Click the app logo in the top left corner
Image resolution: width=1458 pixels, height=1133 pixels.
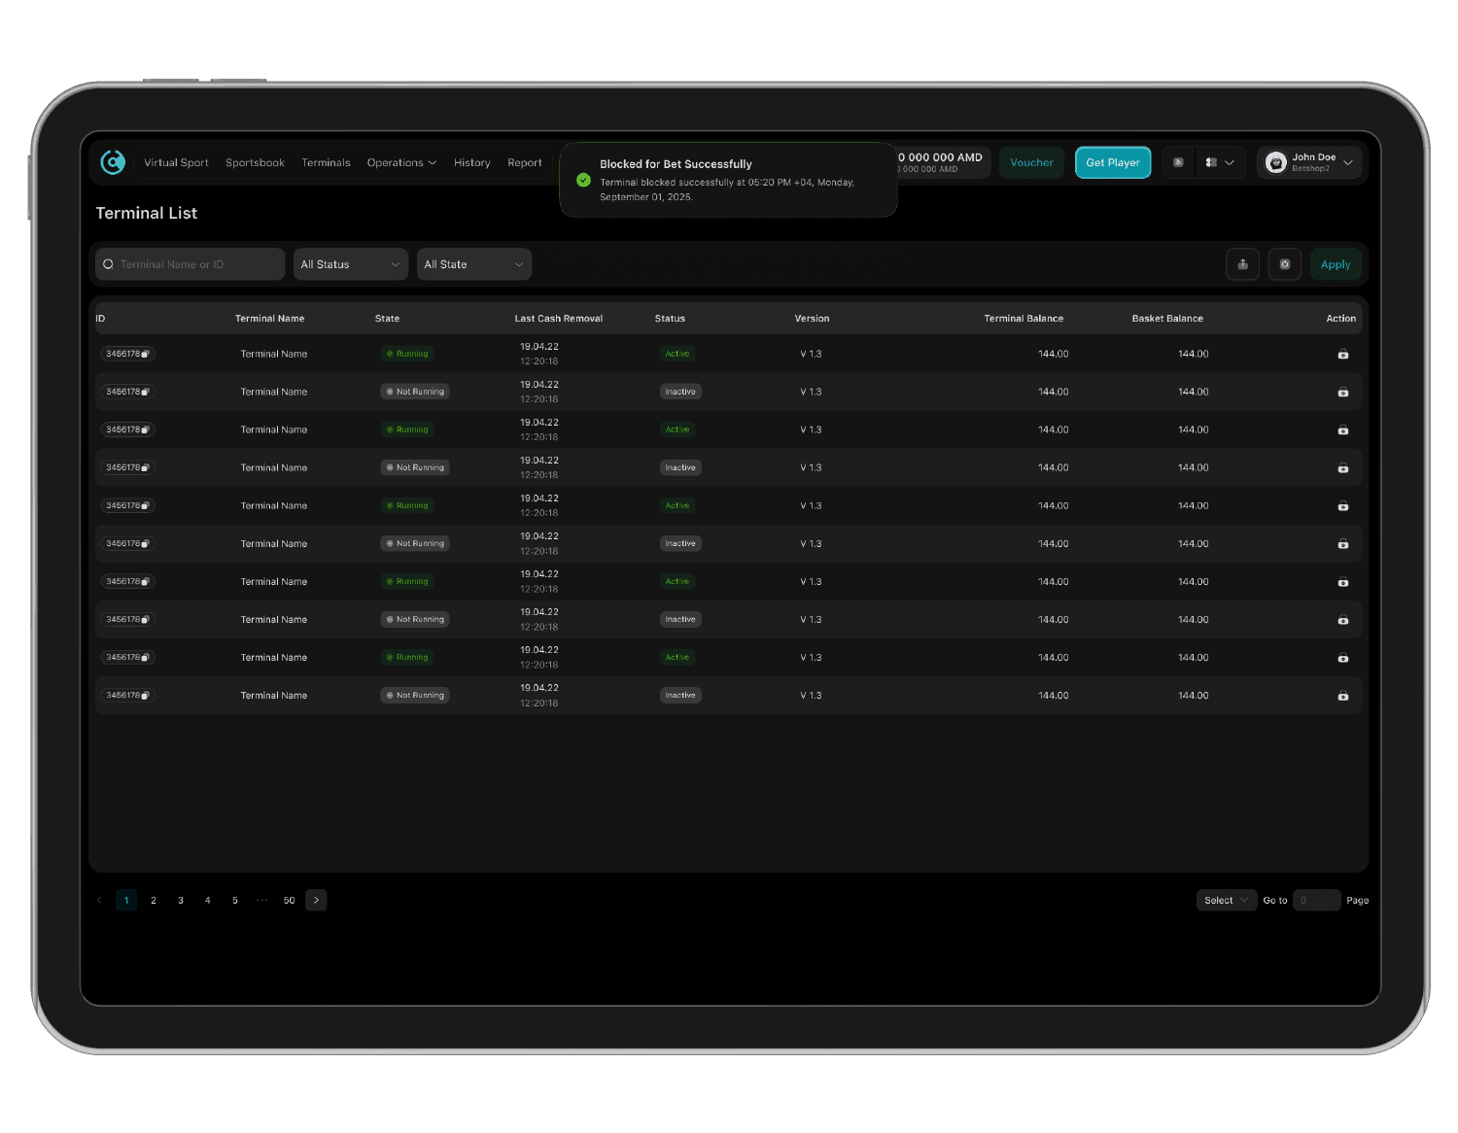(113, 162)
